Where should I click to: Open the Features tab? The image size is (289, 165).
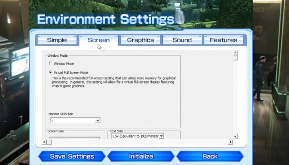pos(224,40)
